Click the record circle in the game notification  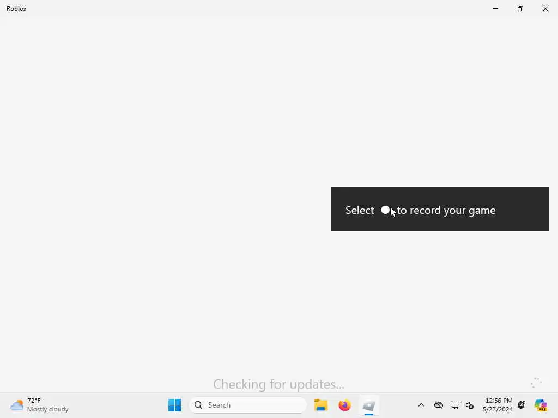tap(385, 210)
